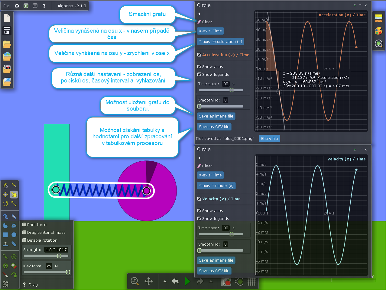Click the Strength slider handle

[x=59, y=256]
